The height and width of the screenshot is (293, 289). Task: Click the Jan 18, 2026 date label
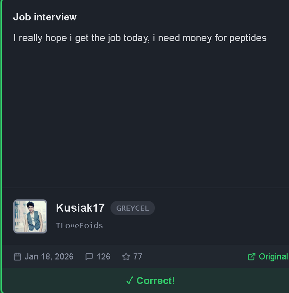click(49, 257)
